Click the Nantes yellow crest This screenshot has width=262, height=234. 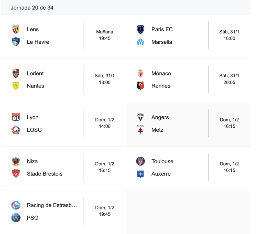pyautogui.click(x=16, y=86)
